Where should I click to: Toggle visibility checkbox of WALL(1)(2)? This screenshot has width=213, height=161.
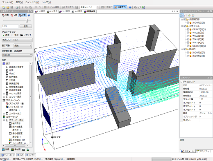188,33
